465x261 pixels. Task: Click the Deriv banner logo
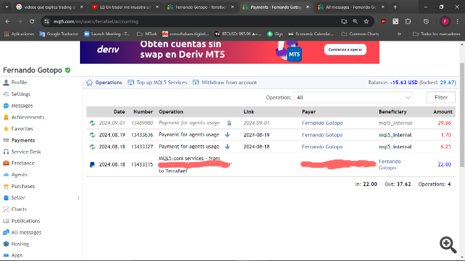[x=108, y=49]
